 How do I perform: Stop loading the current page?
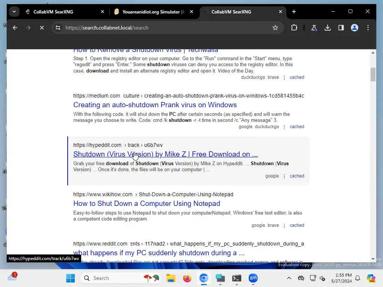(42, 28)
